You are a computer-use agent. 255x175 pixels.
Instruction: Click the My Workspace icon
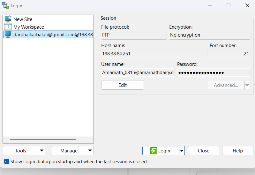[8, 27]
